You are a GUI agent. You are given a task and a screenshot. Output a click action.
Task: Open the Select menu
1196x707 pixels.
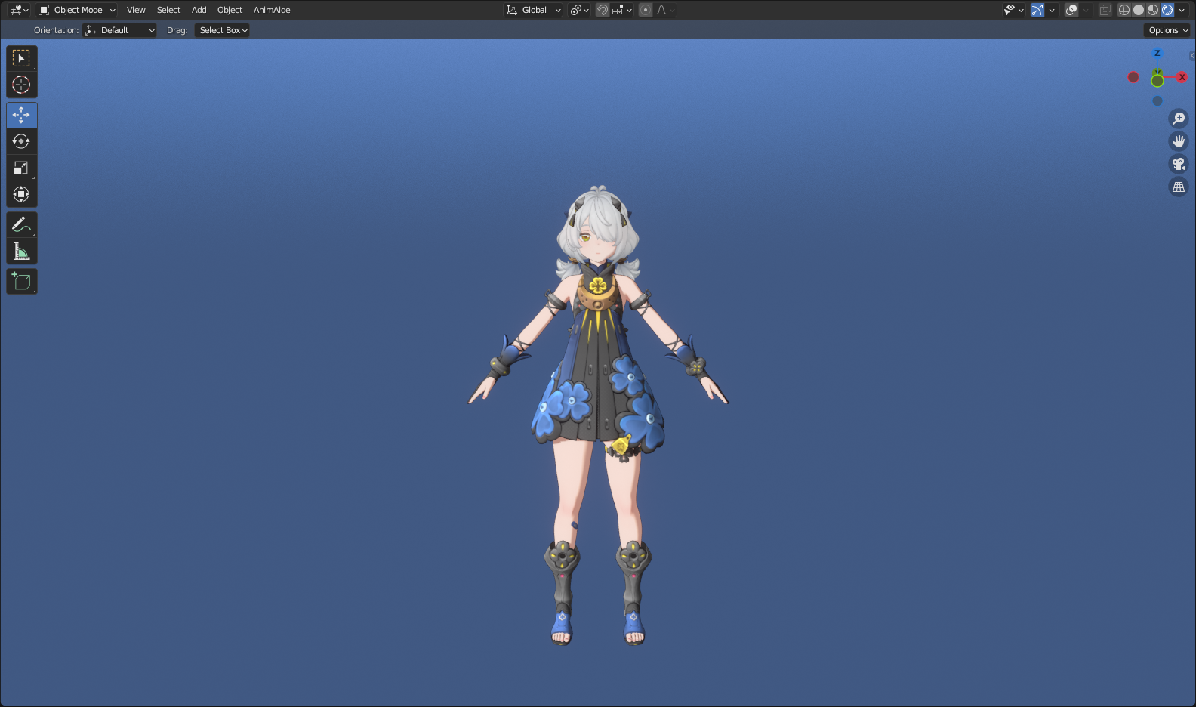click(168, 10)
